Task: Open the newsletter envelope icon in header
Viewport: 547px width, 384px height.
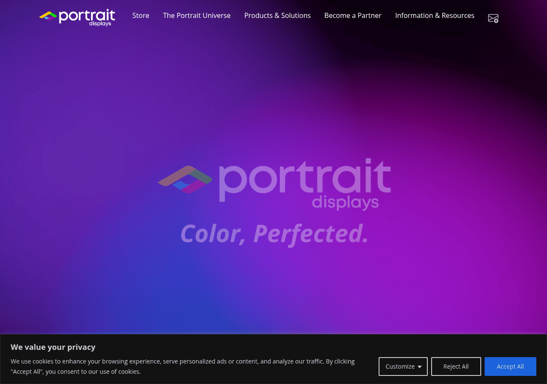Action: [493, 18]
